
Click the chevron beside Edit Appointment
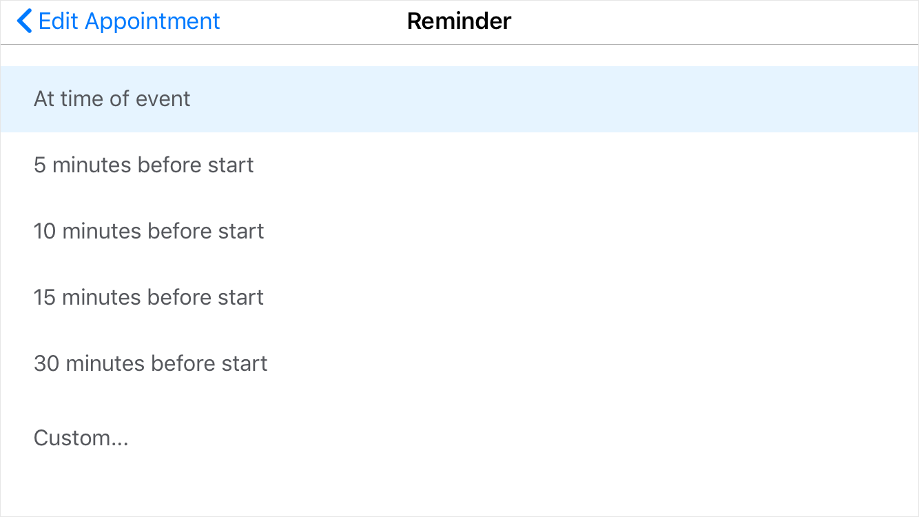pyautogui.click(x=24, y=21)
